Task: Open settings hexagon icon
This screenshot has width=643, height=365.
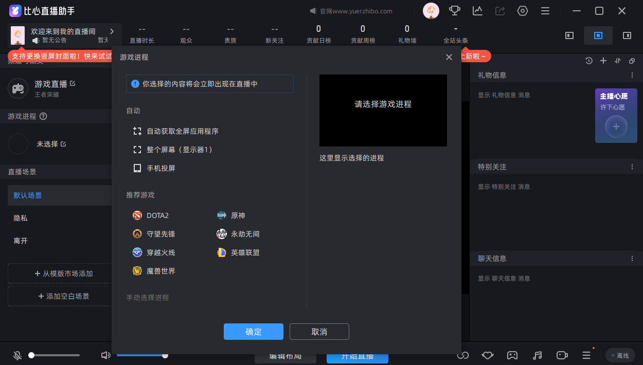Action: 523,11
